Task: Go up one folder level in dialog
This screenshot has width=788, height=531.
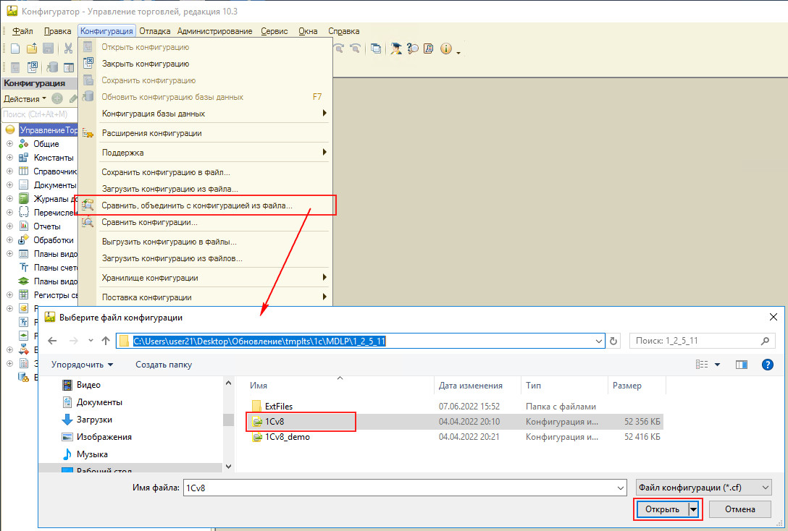Action: 106,341
